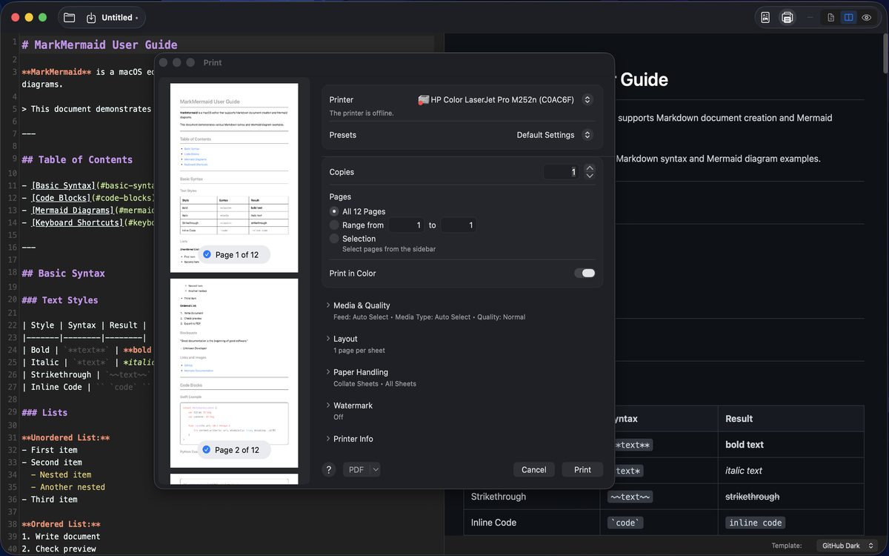Choose the Range from radio button
889x556 pixels.
334,225
